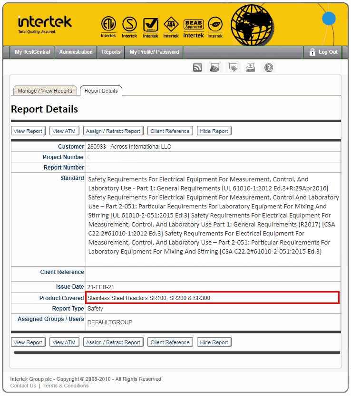Click the ETL Intertek certification mark
351x396 pixels.
click(108, 27)
